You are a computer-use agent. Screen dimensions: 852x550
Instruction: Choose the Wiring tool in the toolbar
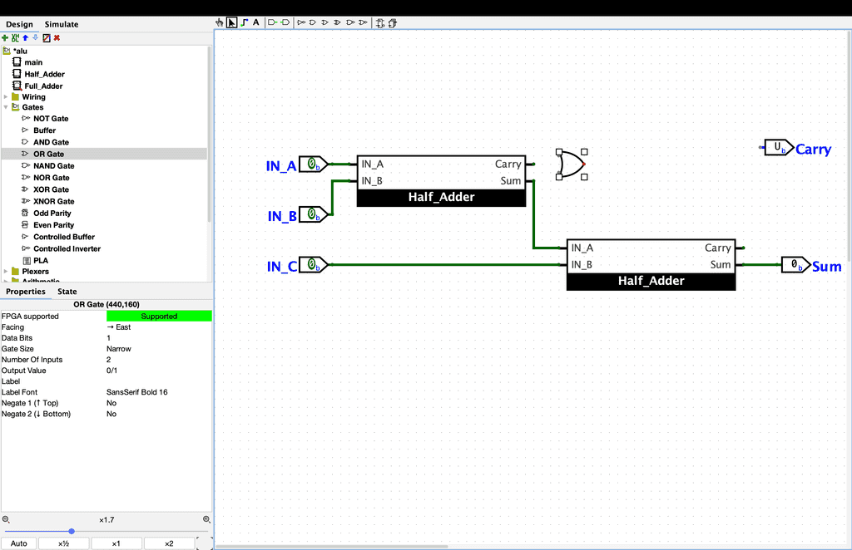pos(244,22)
